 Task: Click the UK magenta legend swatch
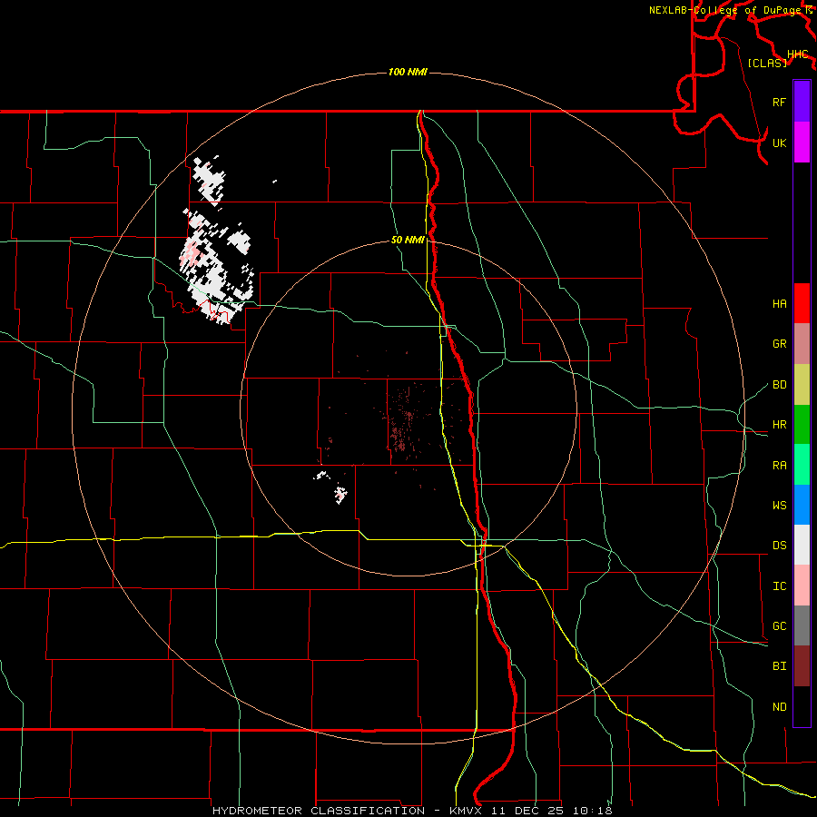802,143
